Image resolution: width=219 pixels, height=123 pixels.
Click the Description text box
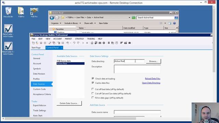(137, 69)
